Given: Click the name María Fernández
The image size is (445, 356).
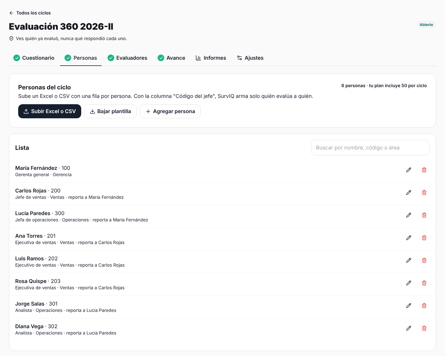Looking at the screenshot, I should pos(36,168).
